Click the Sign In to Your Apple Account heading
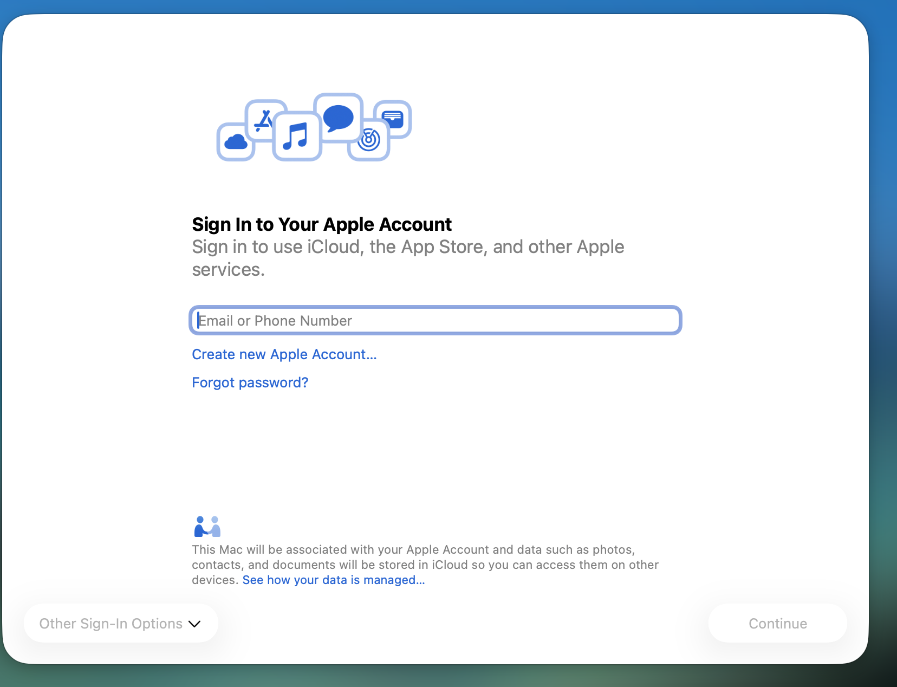 [x=322, y=224]
